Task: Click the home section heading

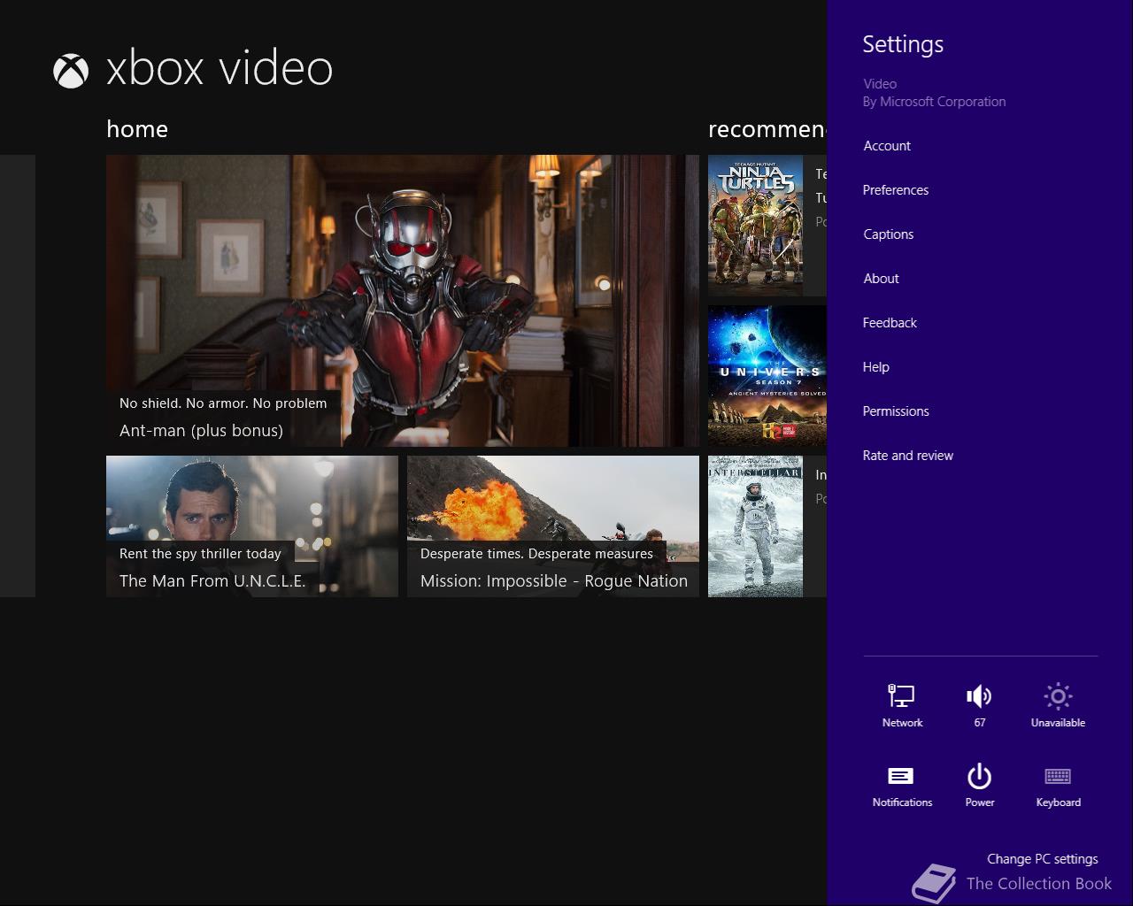Action: click(137, 129)
